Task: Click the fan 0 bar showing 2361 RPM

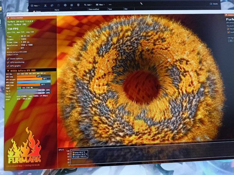Action: 34,90
